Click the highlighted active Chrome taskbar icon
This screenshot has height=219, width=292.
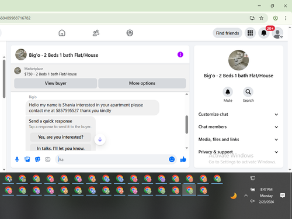click(189, 190)
